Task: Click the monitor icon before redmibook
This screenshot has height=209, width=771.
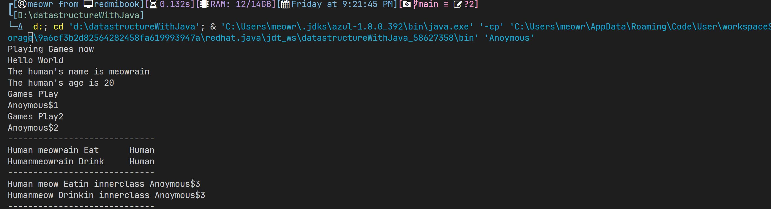Action: tap(88, 4)
